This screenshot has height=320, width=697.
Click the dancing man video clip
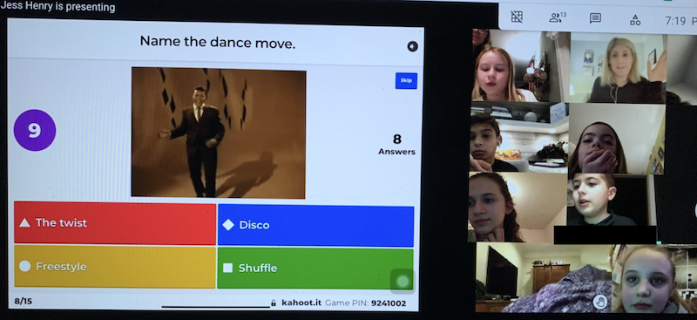(219, 133)
